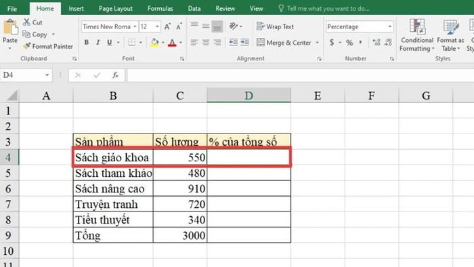The width and height of the screenshot is (474, 267).
Task: Toggle Italic formatting
Action: coord(98,42)
